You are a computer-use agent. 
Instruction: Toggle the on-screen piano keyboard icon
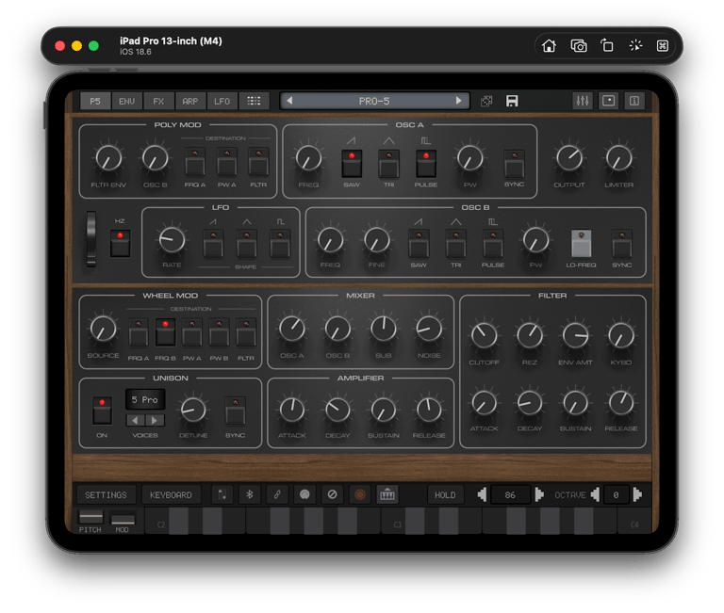pyautogui.click(x=387, y=495)
